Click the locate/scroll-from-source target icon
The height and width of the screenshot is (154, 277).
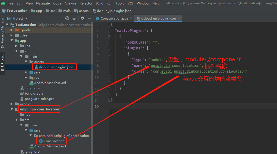point(67,18)
